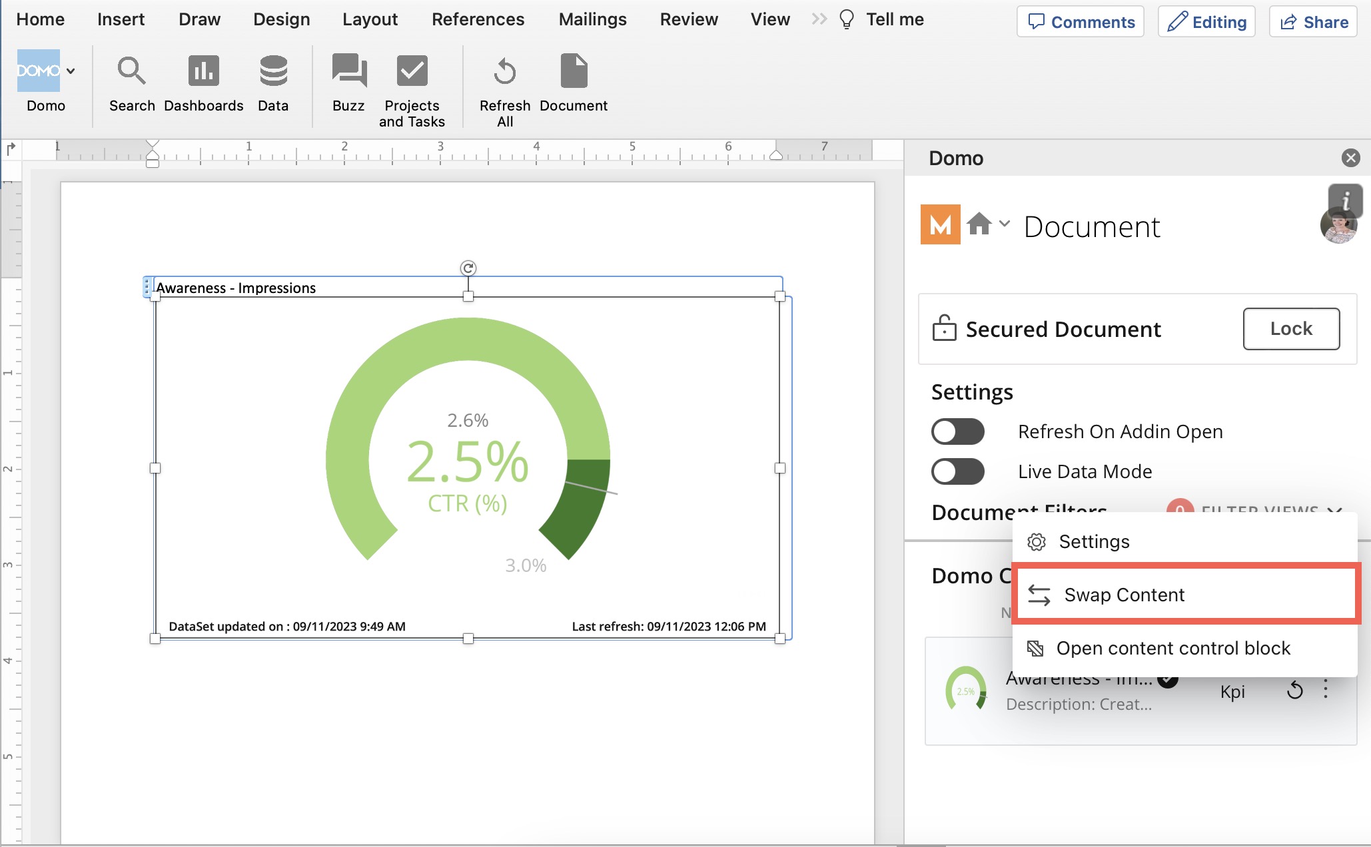Open the three-dot menu on the KPI card

(1326, 691)
